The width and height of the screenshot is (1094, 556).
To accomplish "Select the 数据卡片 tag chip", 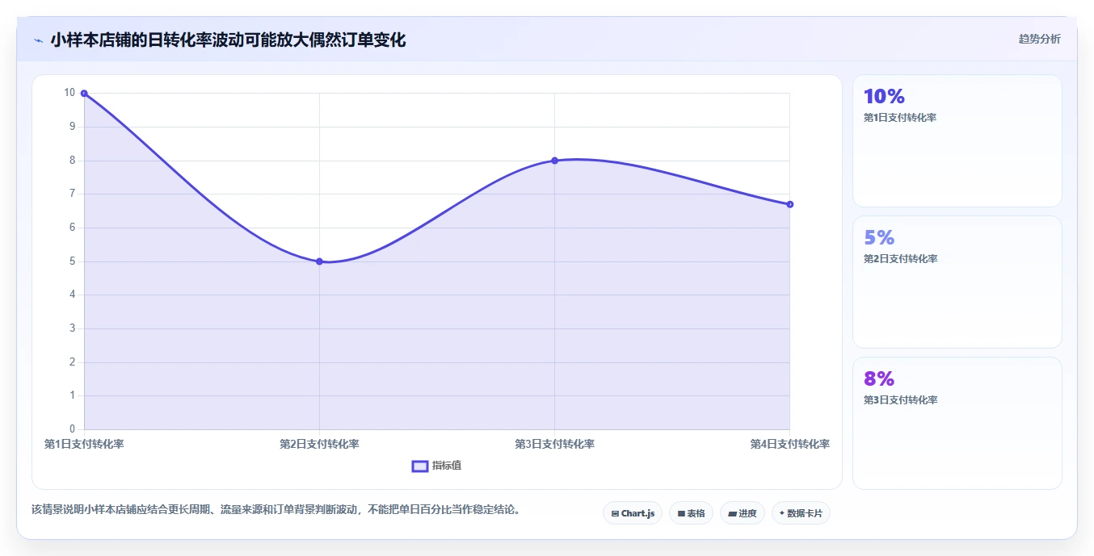I will 801,513.
